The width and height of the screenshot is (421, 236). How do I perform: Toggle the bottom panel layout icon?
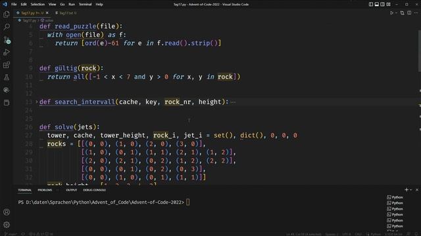pyautogui.click(x=377, y=5)
